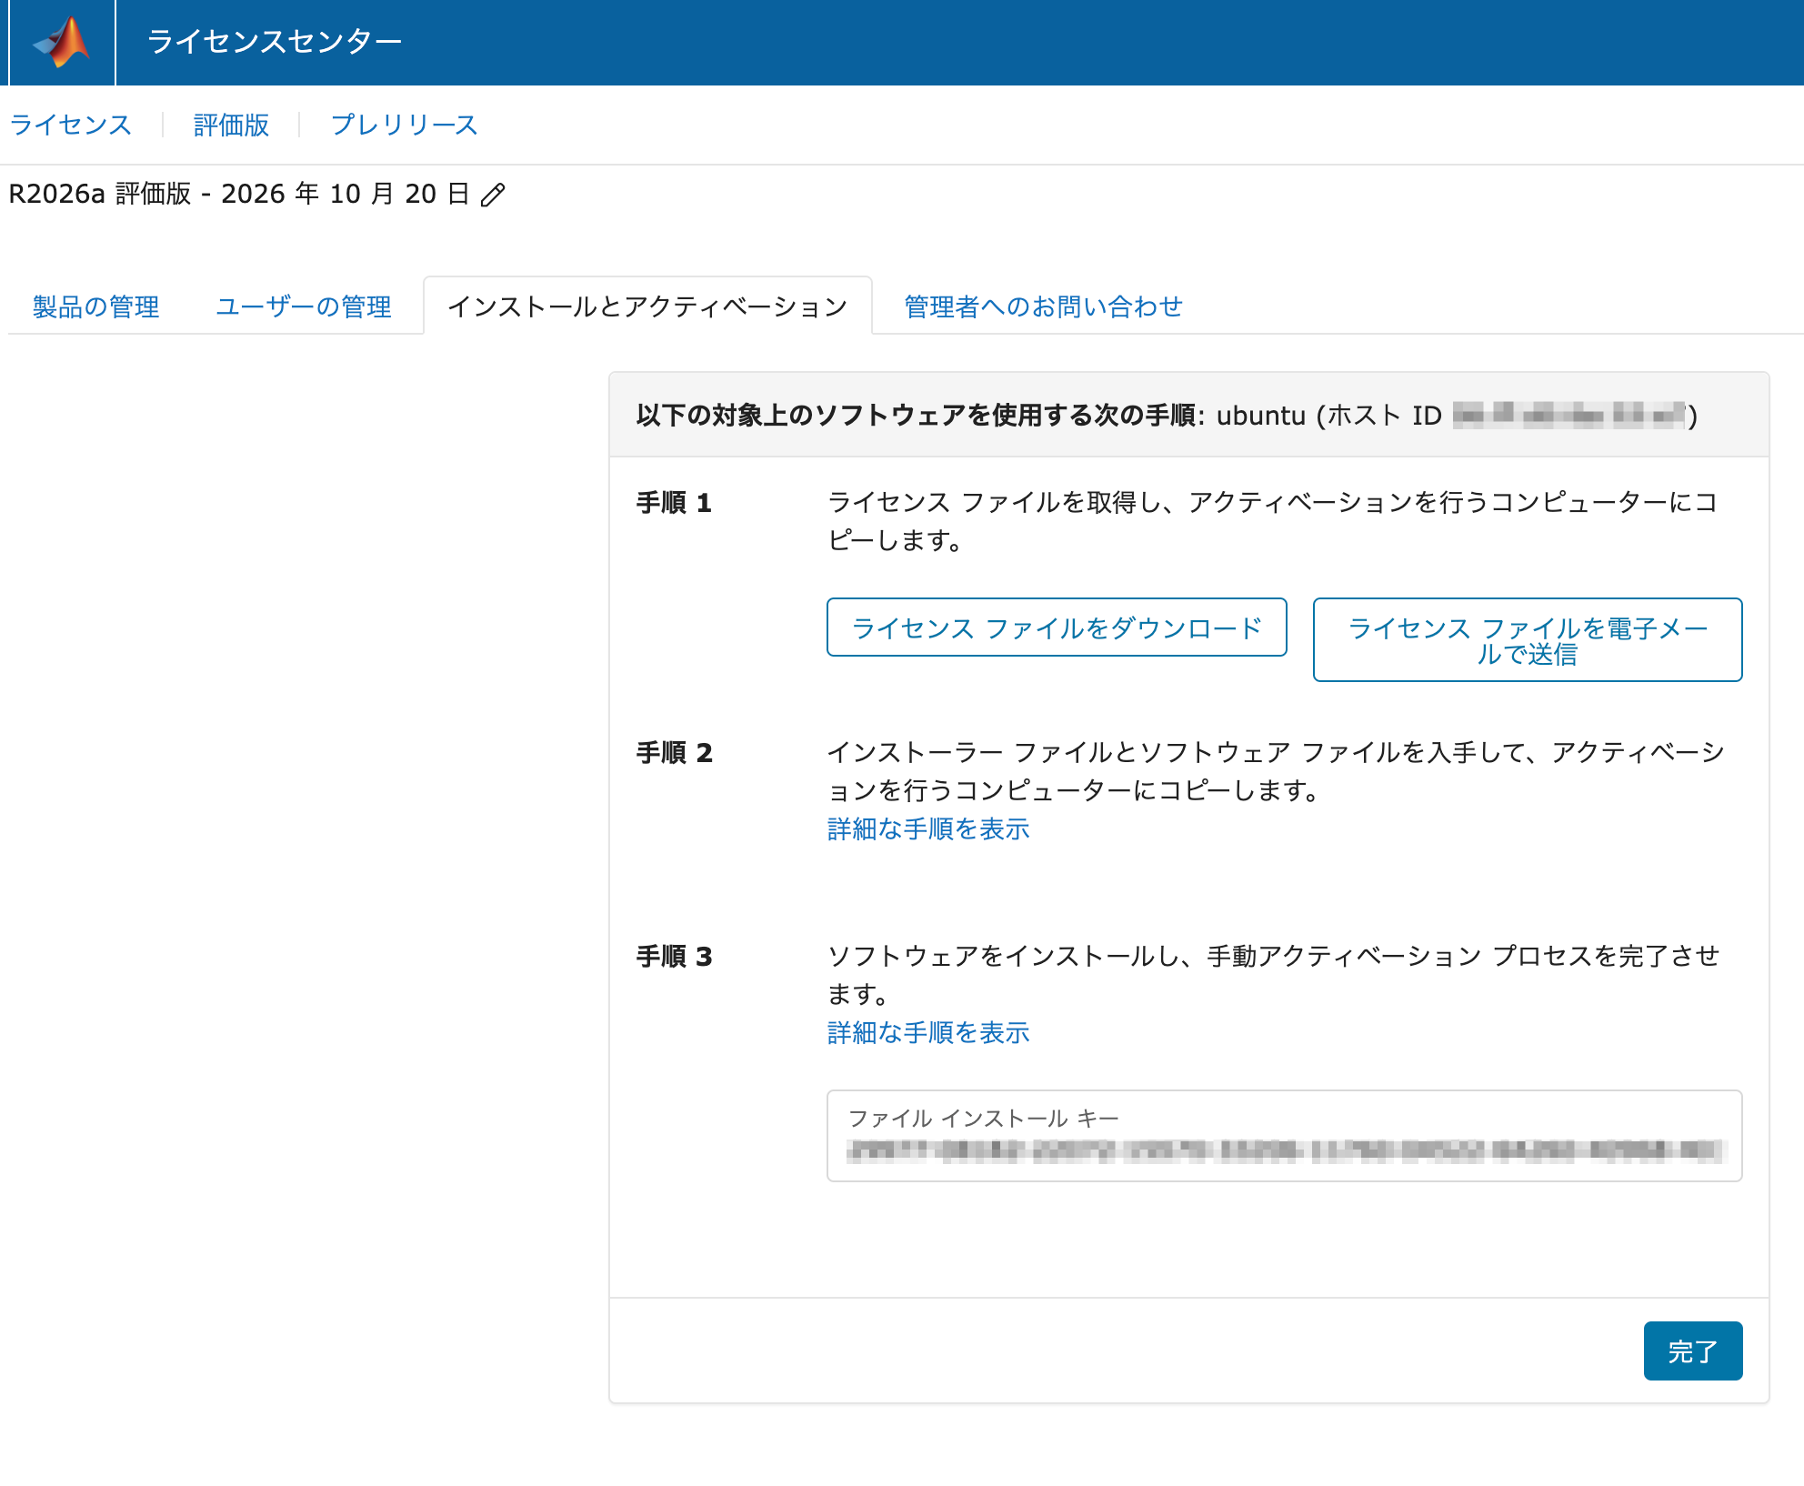Viewport: 1804px width, 1486px height.
Task: Show detailed steps link under 手順 2
Action: 928,829
